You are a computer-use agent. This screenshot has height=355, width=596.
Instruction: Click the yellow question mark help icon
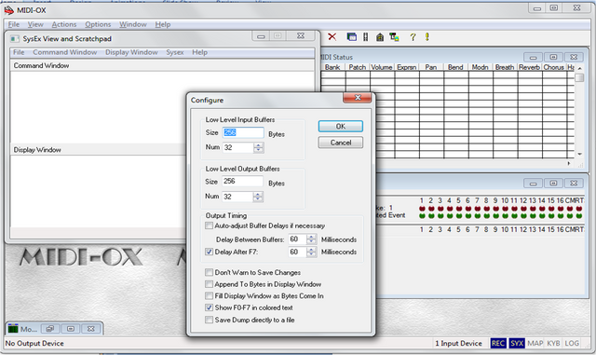coord(413,37)
